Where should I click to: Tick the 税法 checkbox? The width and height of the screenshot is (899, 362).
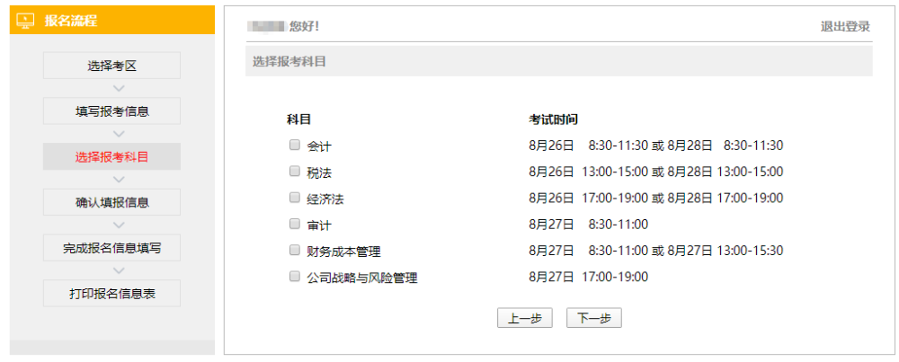(294, 171)
